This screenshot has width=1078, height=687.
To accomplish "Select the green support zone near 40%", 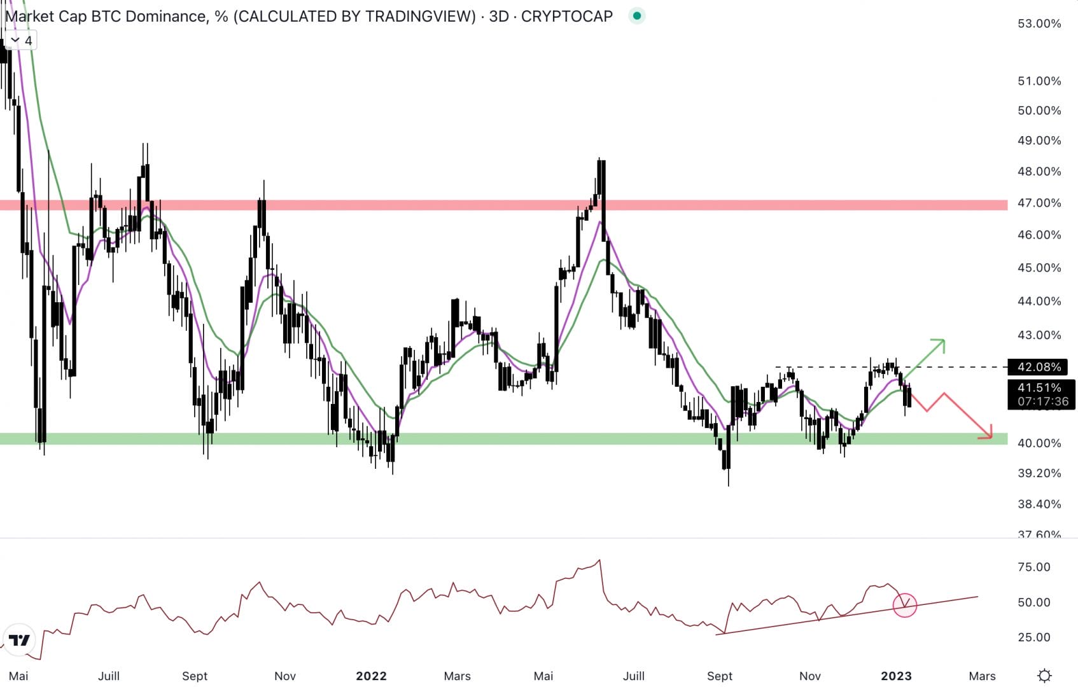I will coord(509,438).
